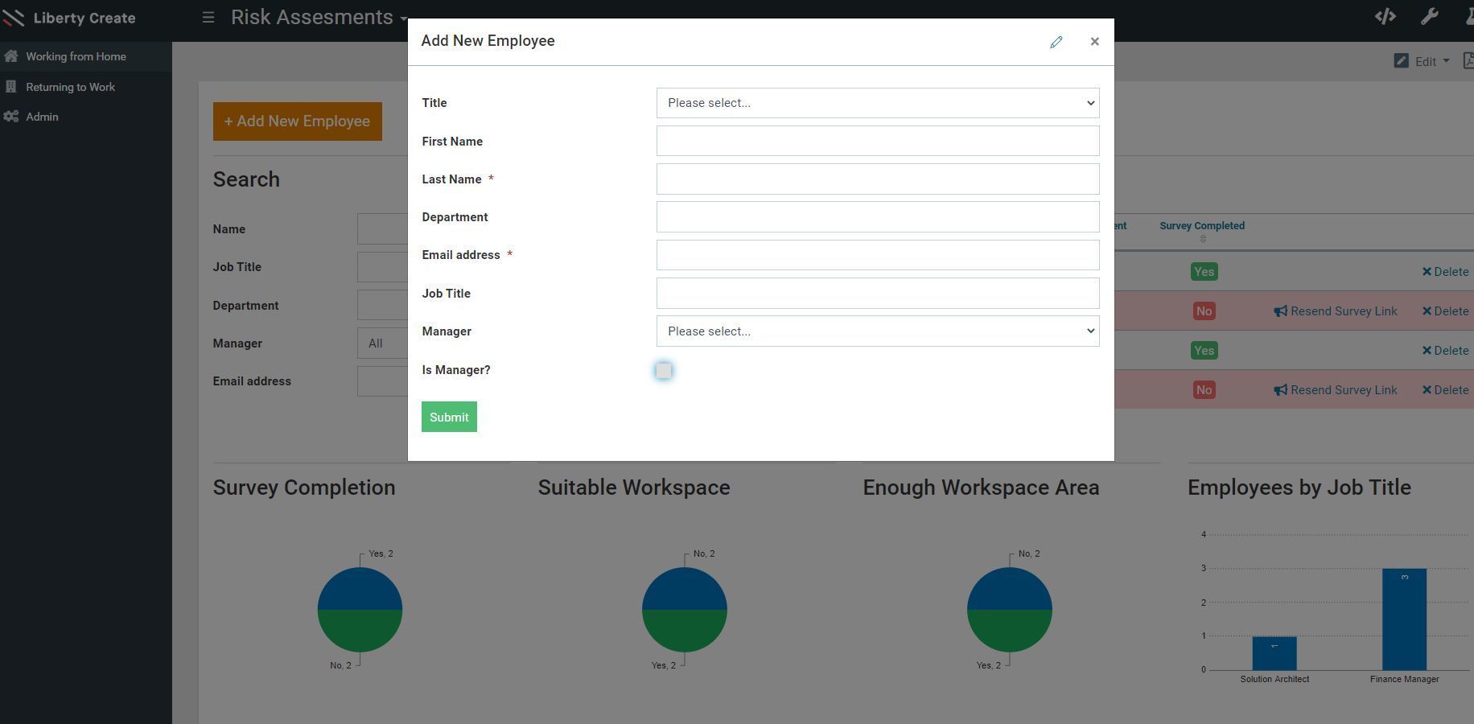Open the code editor icon in top bar
Image resolution: width=1474 pixels, height=724 pixels.
(x=1385, y=17)
